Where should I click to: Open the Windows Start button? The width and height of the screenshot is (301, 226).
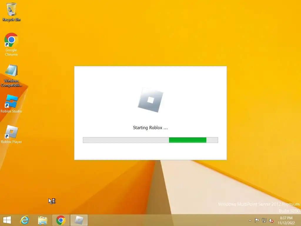pyautogui.click(x=7, y=220)
